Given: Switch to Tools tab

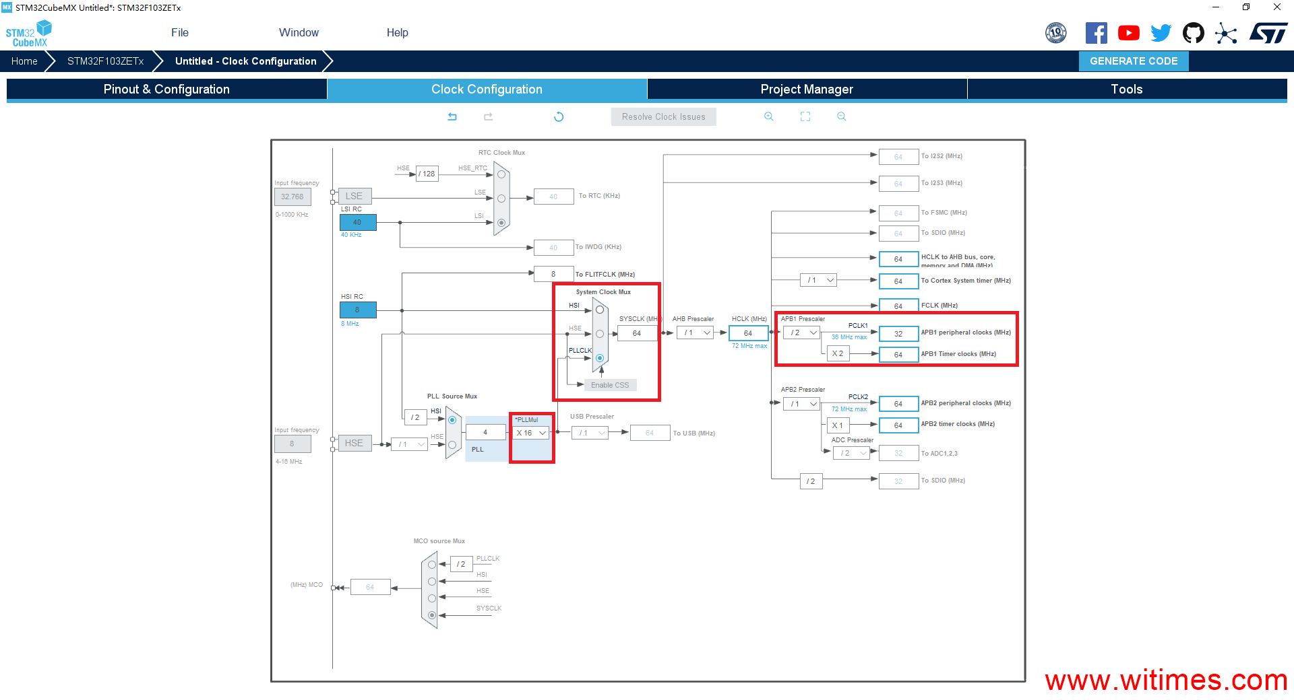Looking at the screenshot, I should 1127,89.
